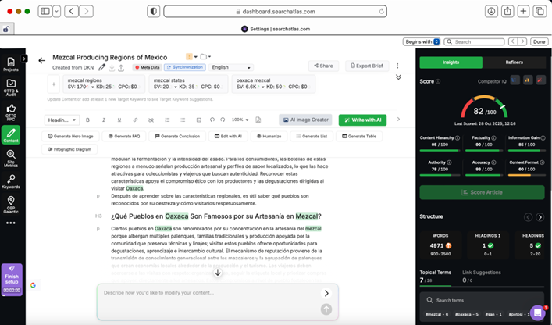Expand the toolbar with the right chevron
552x325 pixels.
click(x=398, y=120)
